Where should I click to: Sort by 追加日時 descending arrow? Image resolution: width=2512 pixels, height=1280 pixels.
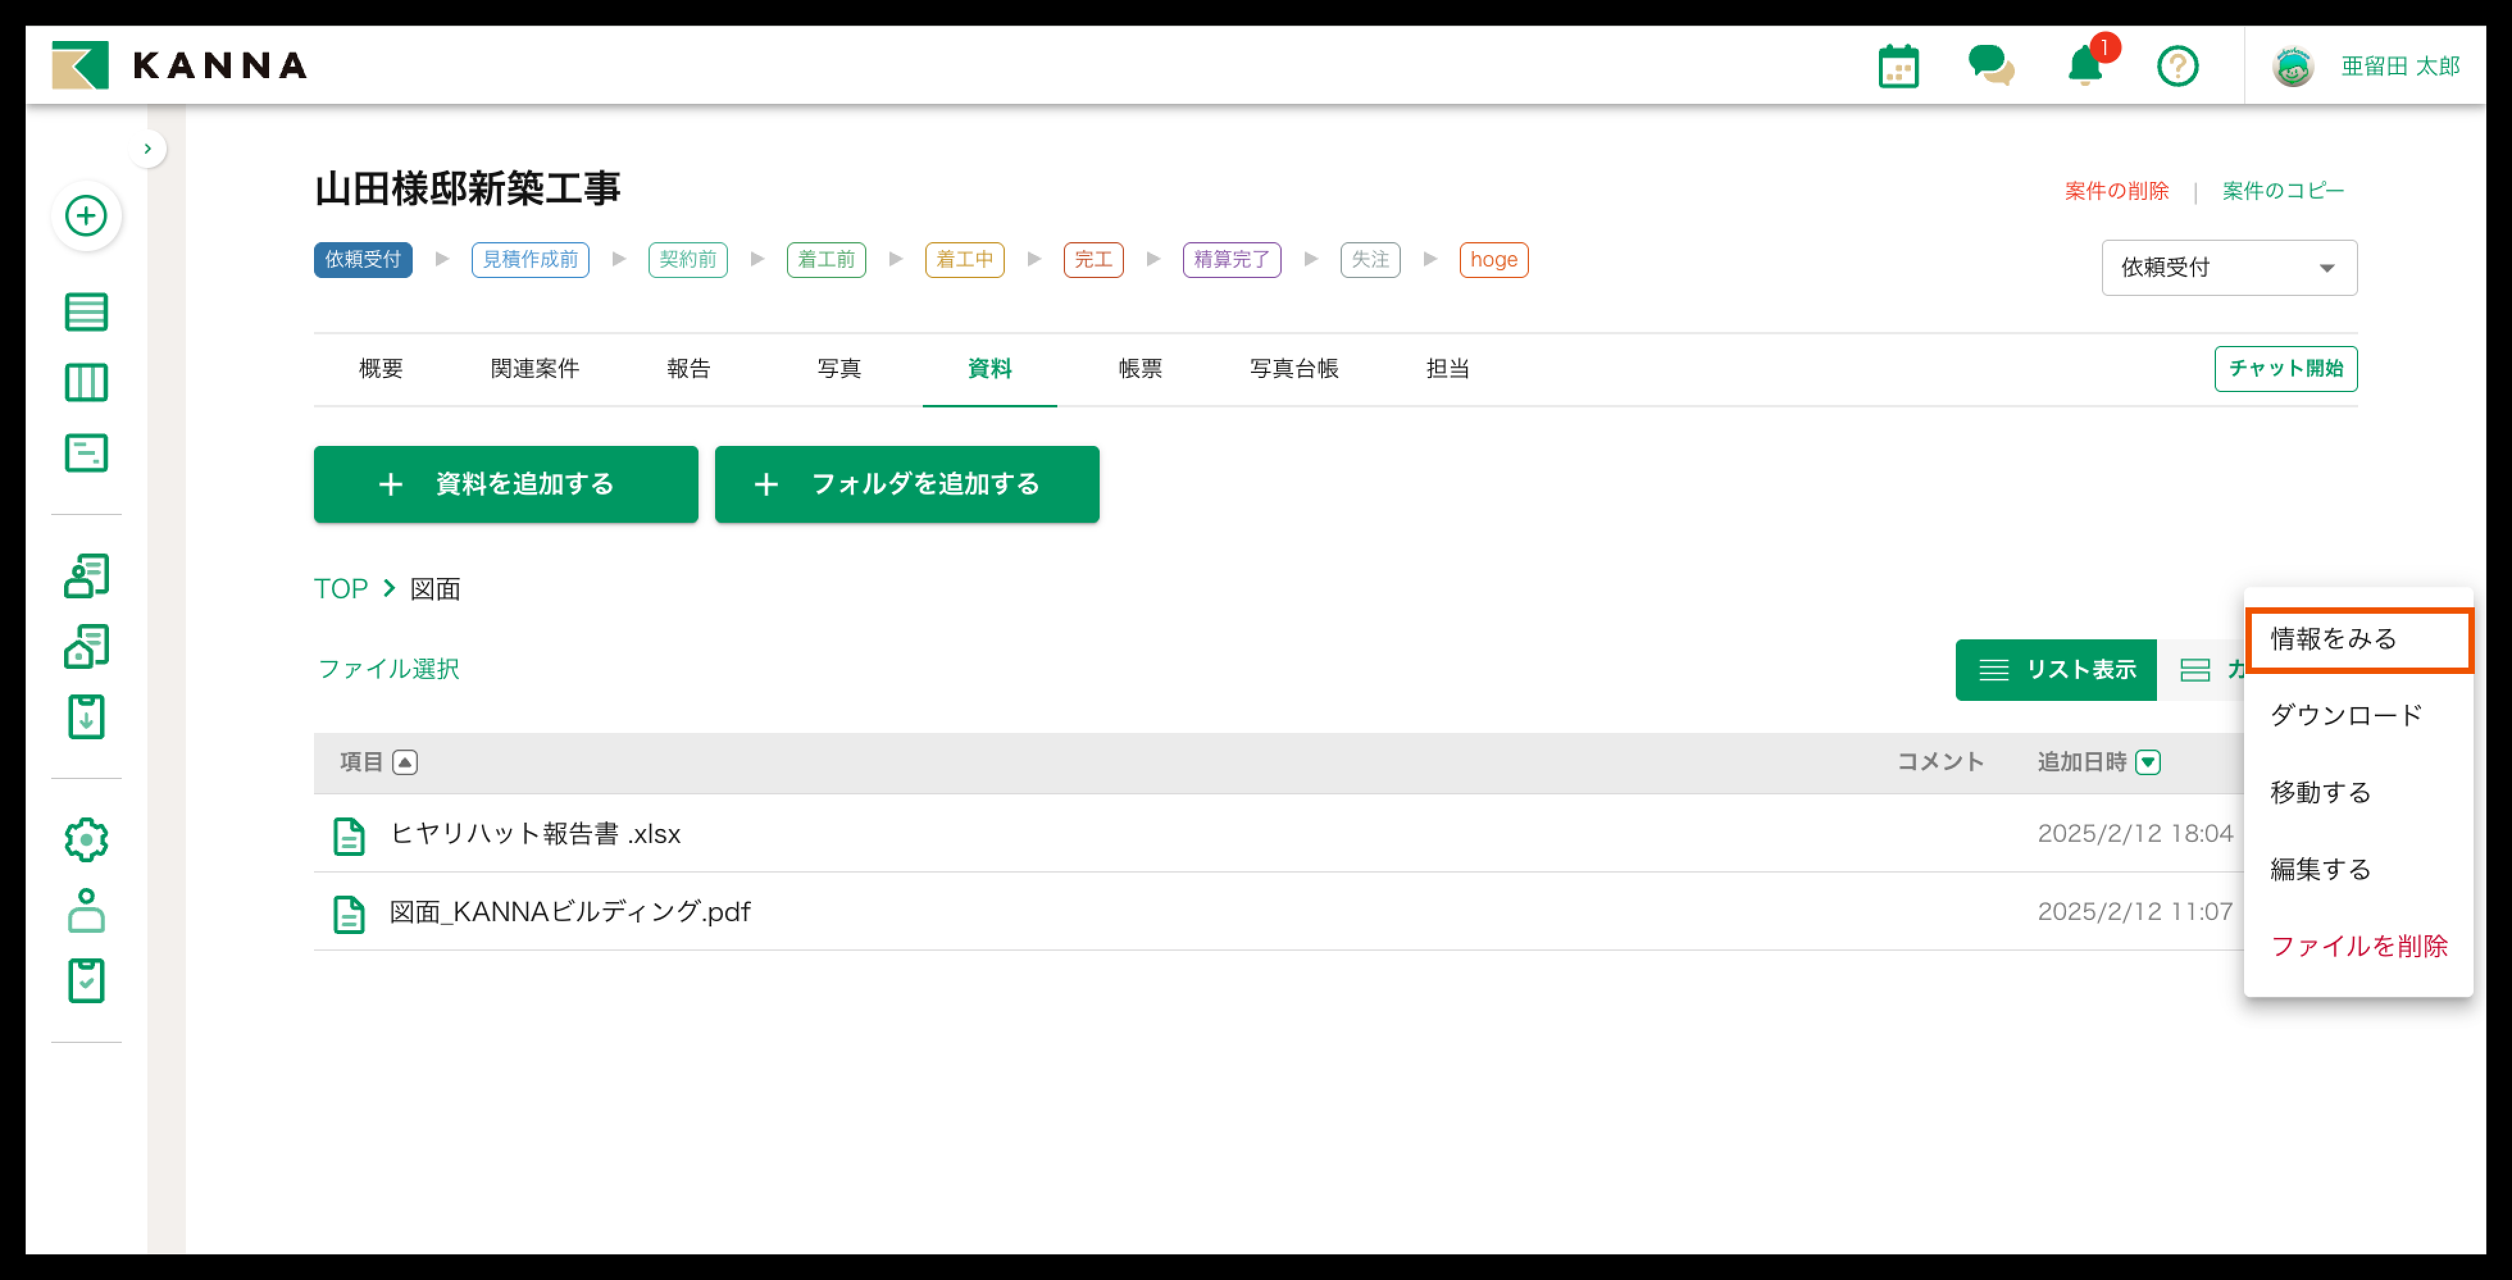(x=2147, y=762)
